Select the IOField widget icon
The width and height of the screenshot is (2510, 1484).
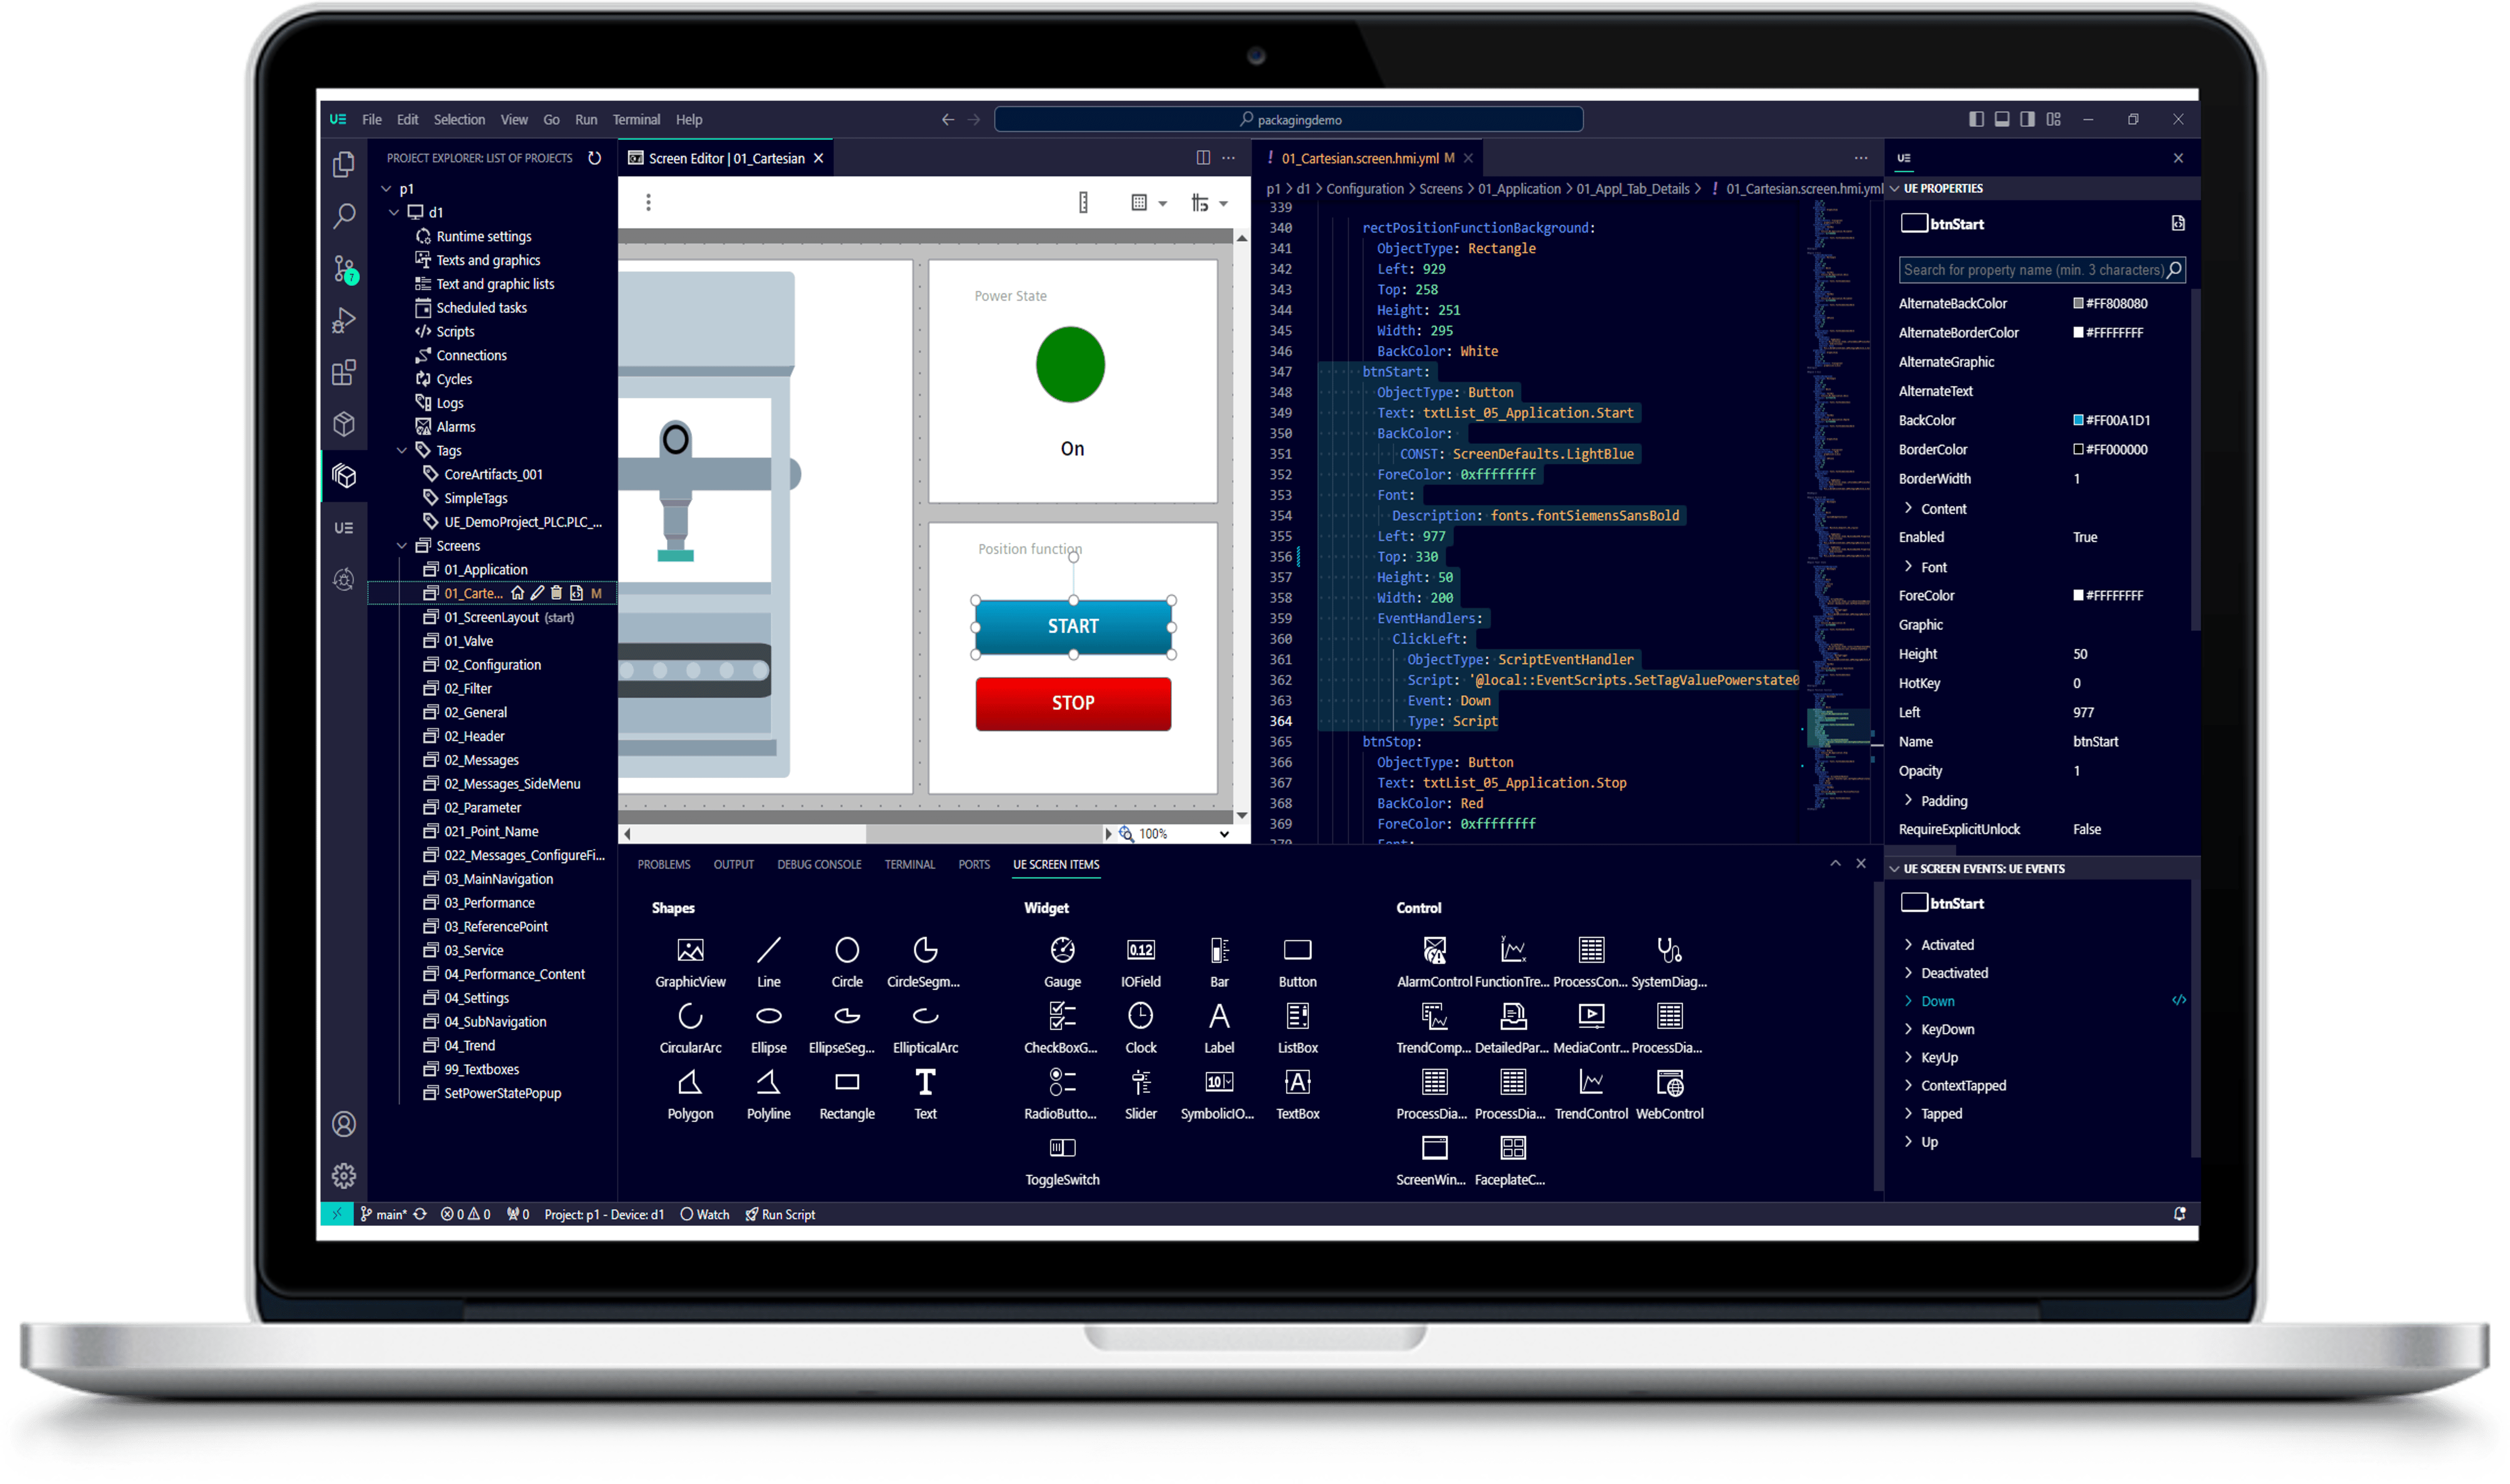[x=1141, y=951]
